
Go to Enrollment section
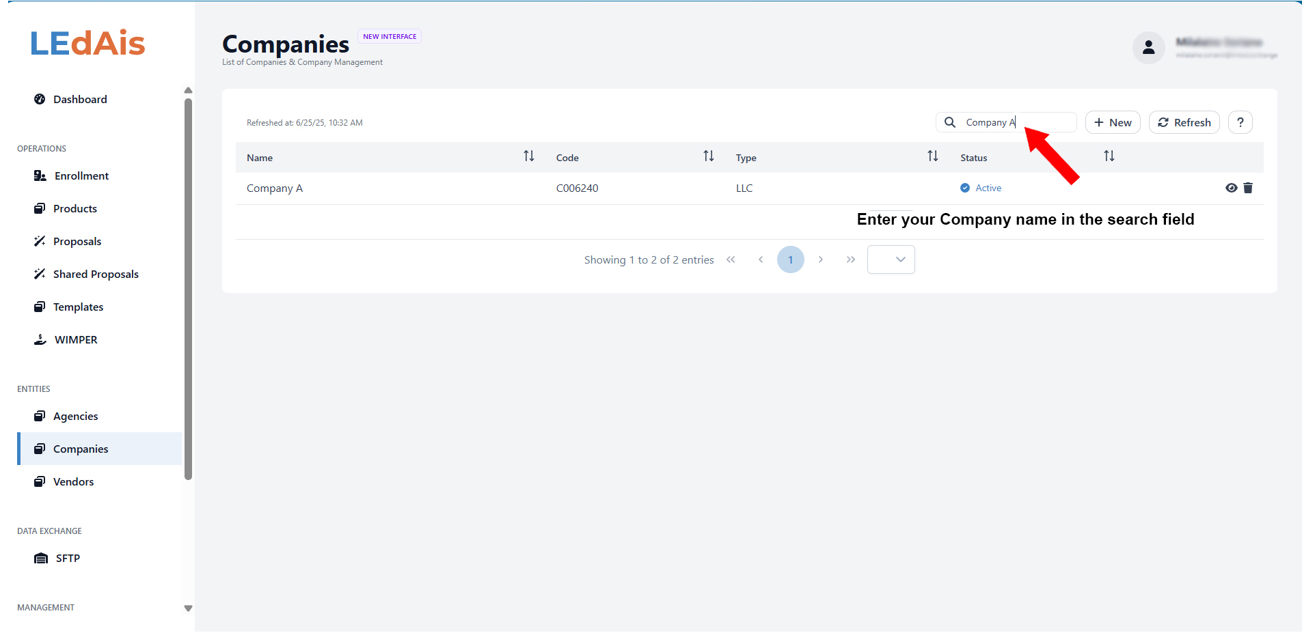coord(81,175)
